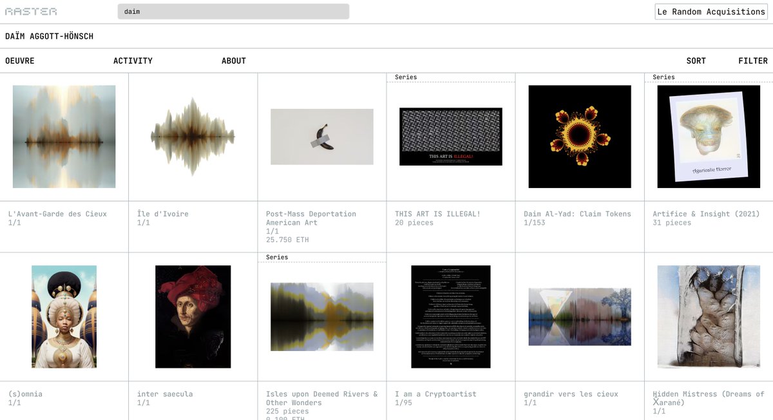The height and width of the screenshot is (420, 773).
Task: Click title Post-Mass Deportation American Art
Action: [311, 218]
